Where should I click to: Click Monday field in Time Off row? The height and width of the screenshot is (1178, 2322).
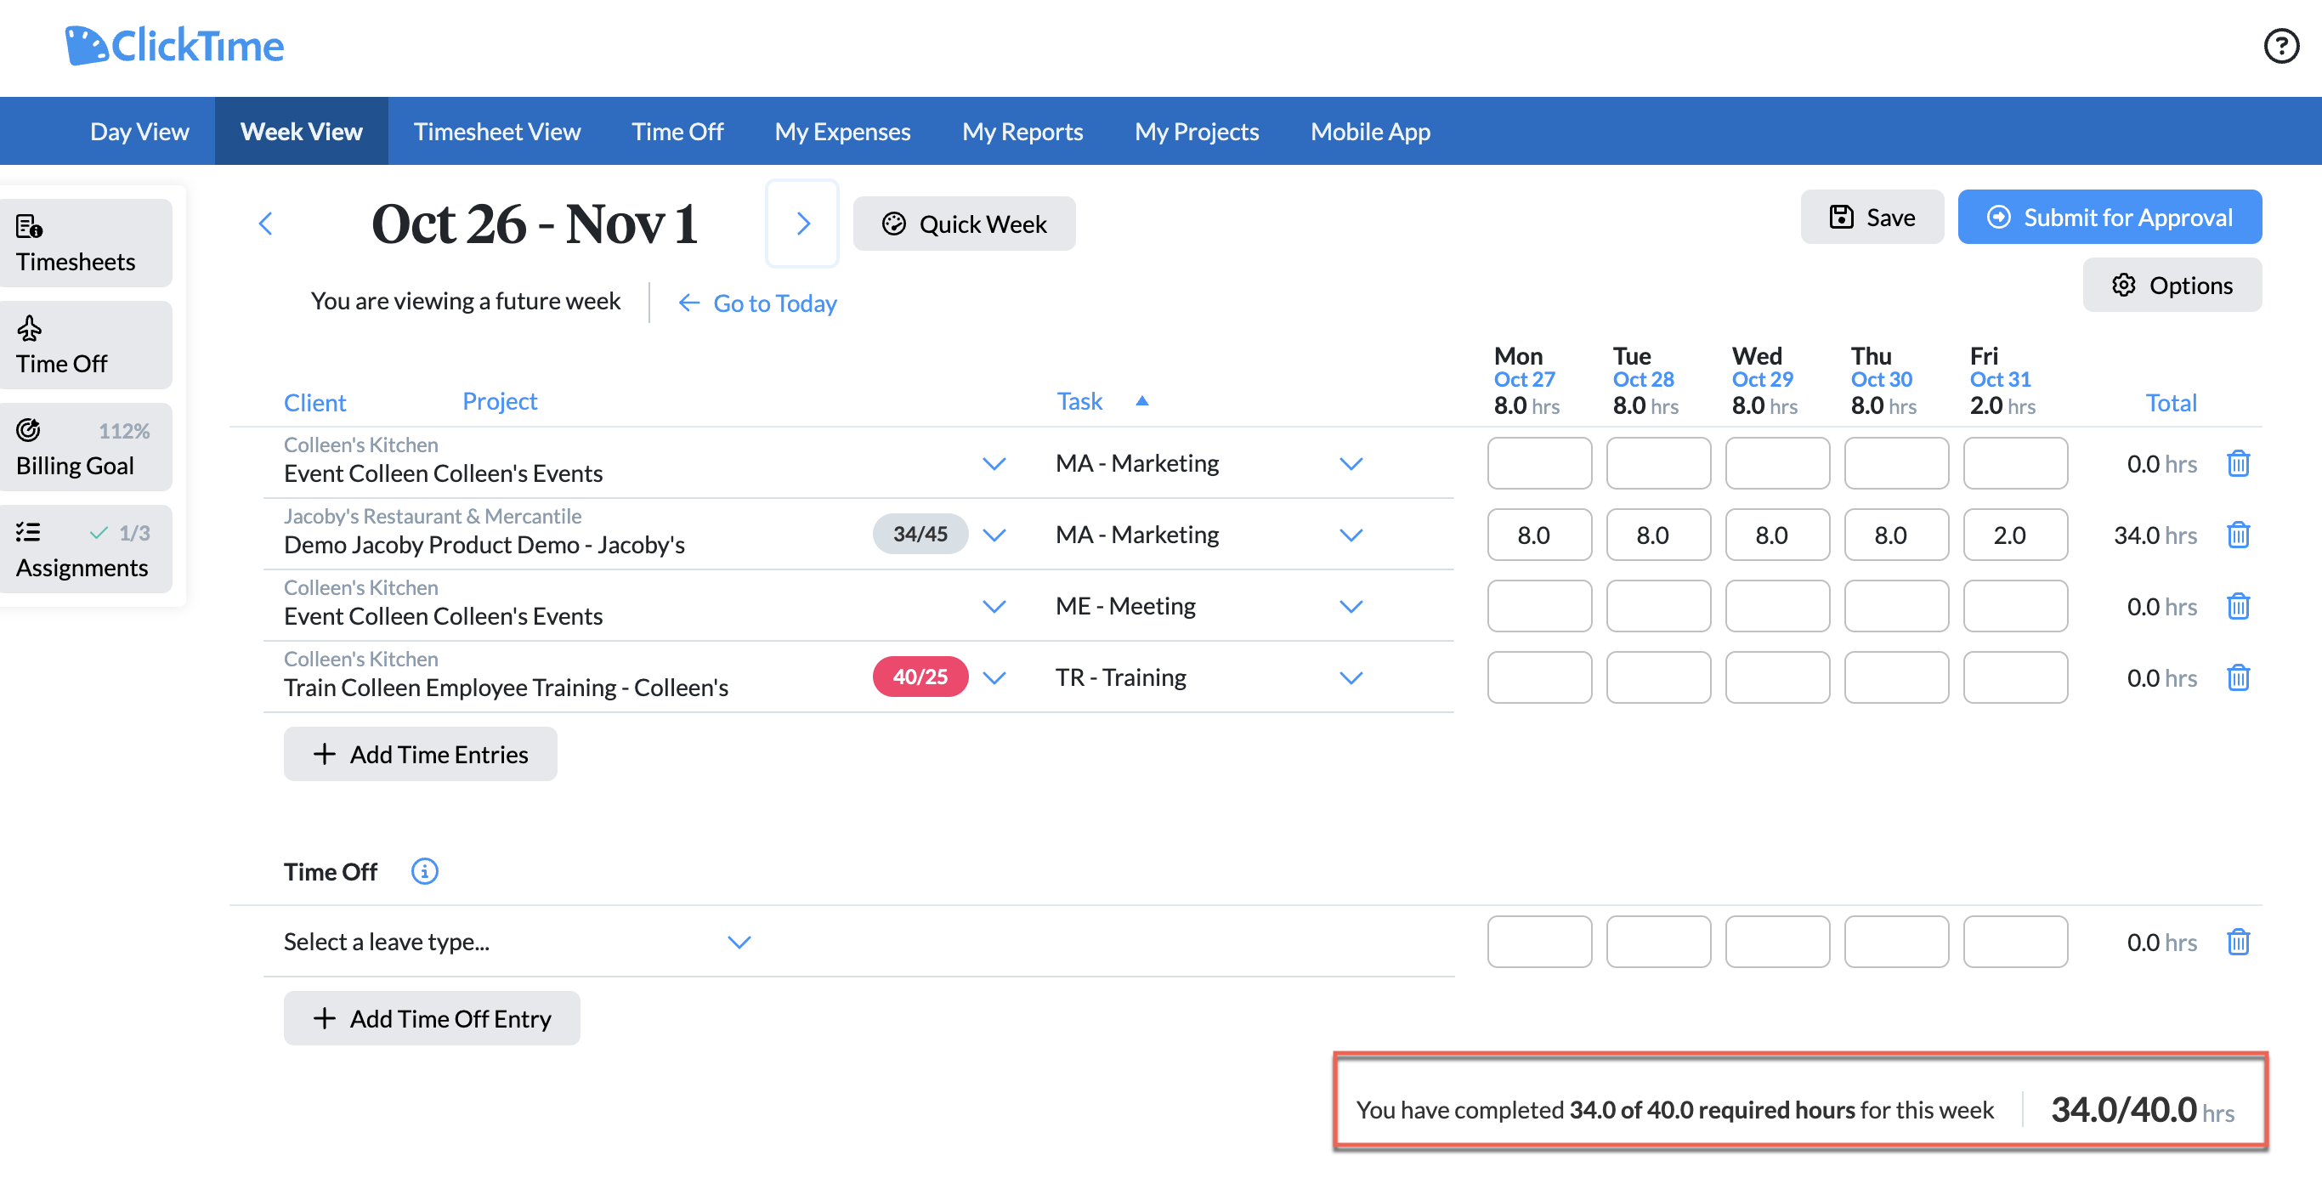coord(1538,942)
